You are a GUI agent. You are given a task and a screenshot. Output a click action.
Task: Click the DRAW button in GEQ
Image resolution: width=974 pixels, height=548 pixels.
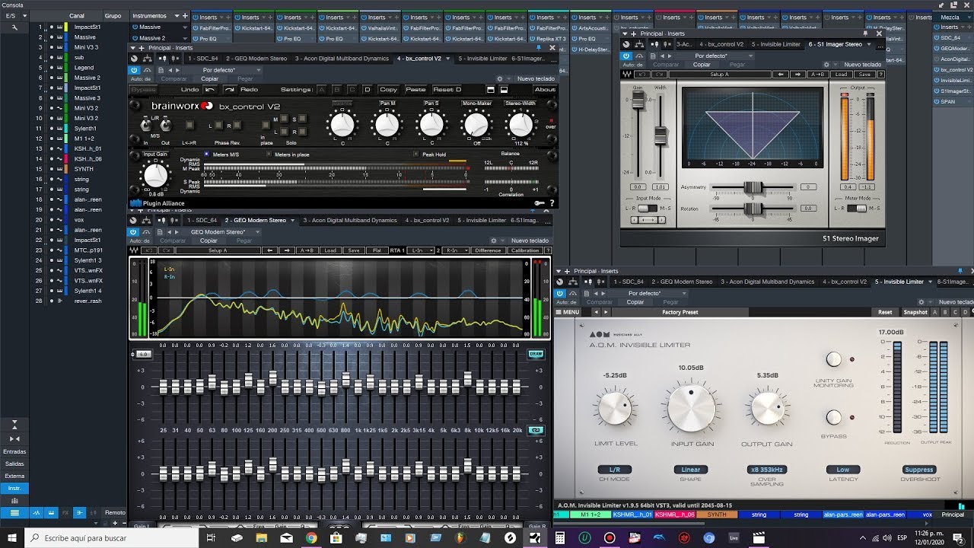coord(536,354)
